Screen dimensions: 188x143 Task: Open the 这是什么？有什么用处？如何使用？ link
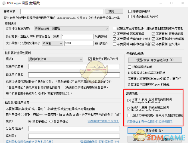[x=150, y=122]
